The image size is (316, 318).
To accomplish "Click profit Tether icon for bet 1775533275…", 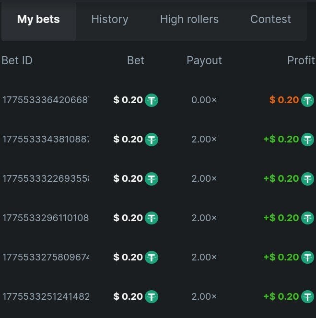I will 307,258.
